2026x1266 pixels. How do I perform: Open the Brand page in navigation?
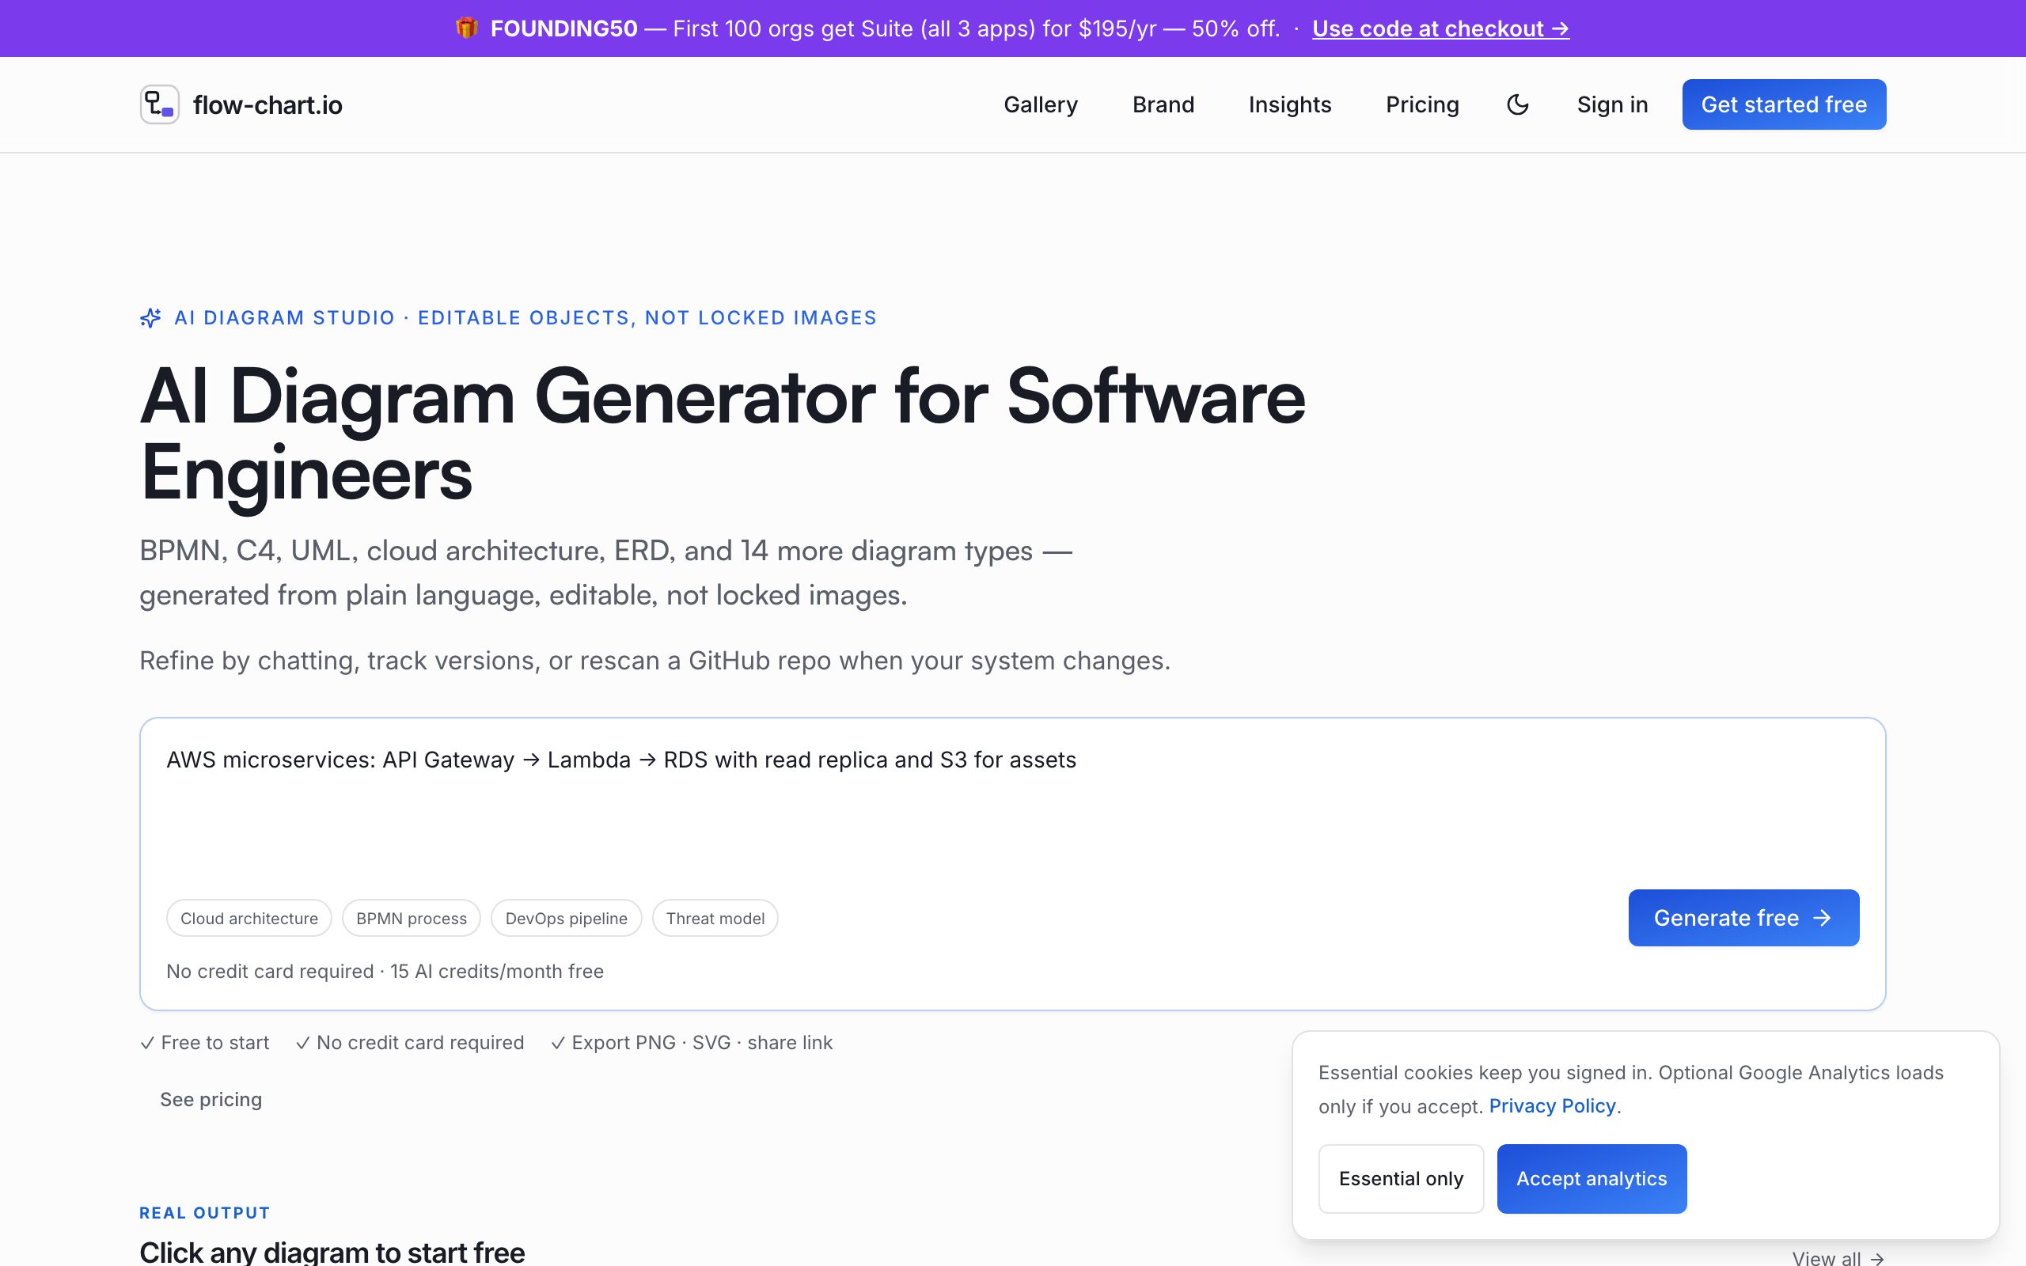click(x=1163, y=104)
